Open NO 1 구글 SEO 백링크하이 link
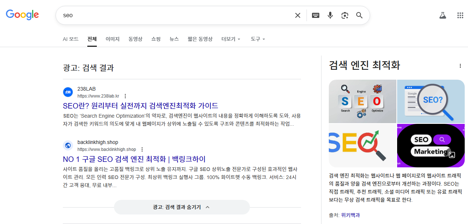Image resolution: width=468 pixels, height=224 pixels. [x=134, y=159]
